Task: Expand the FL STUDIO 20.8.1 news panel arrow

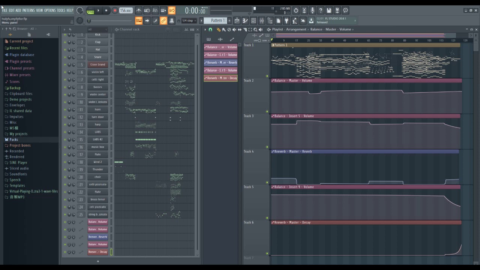Action: click(x=355, y=20)
